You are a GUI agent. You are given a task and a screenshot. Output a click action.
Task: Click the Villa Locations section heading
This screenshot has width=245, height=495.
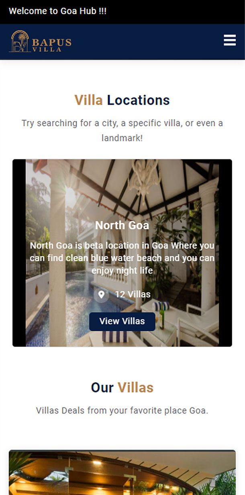click(x=122, y=100)
